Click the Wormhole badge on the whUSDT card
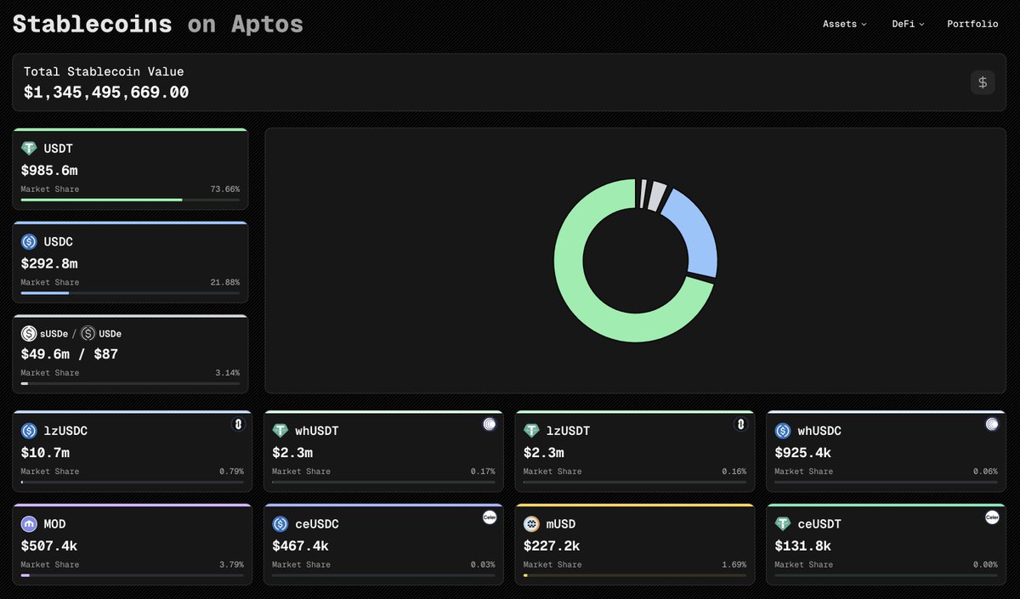The width and height of the screenshot is (1020, 599). (x=490, y=424)
